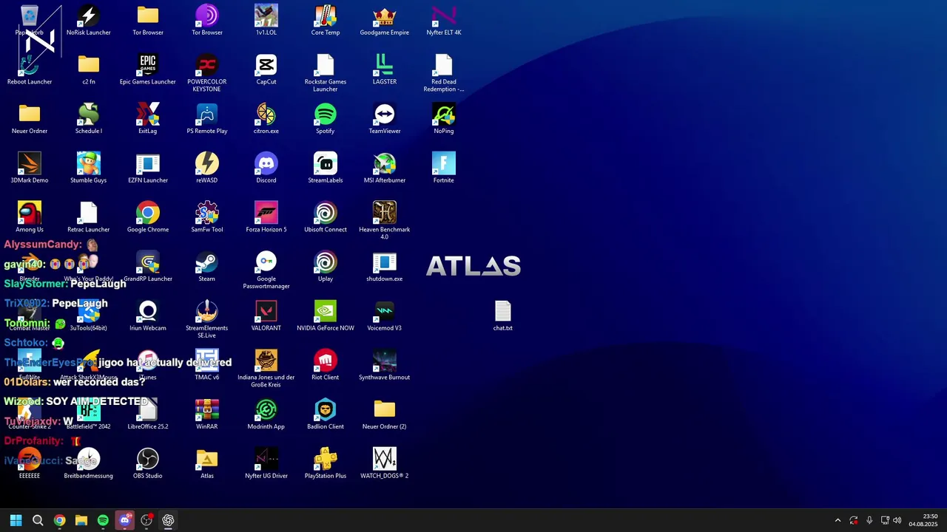Open the TeamViewer desktop shortcut
This screenshot has height=532, width=947.
pyautogui.click(x=385, y=118)
